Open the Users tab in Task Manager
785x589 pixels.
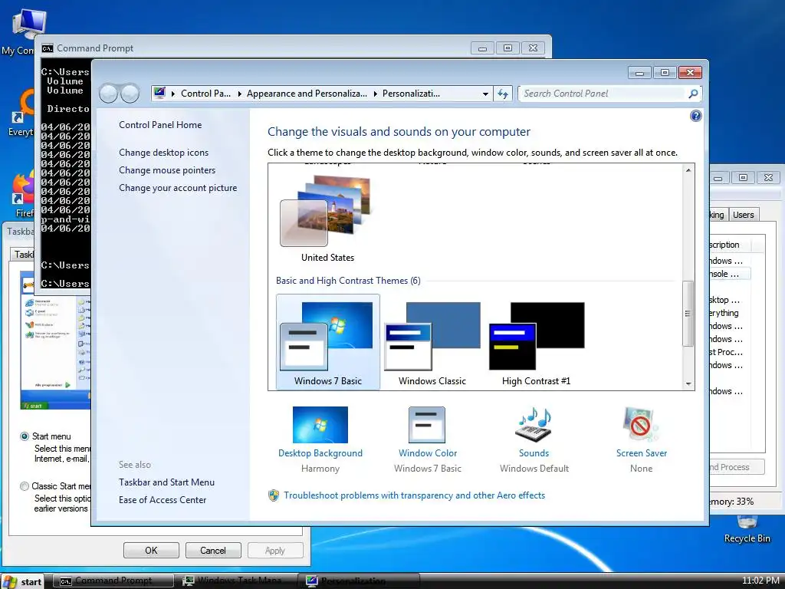click(744, 215)
